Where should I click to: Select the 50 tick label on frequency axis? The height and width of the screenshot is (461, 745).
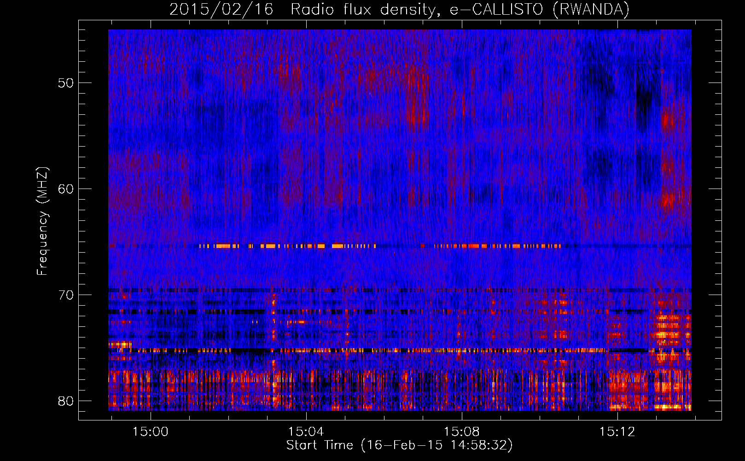coord(66,83)
